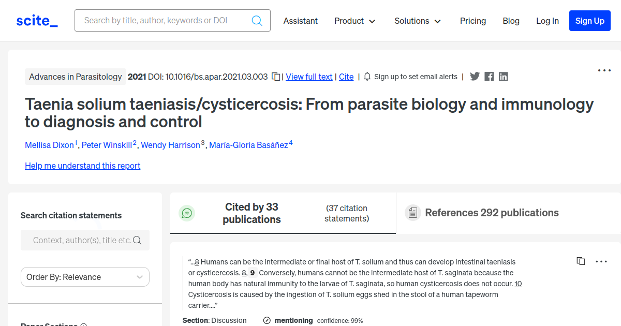Share the report on Facebook
This screenshot has height=326, width=621.
point(489,76)
